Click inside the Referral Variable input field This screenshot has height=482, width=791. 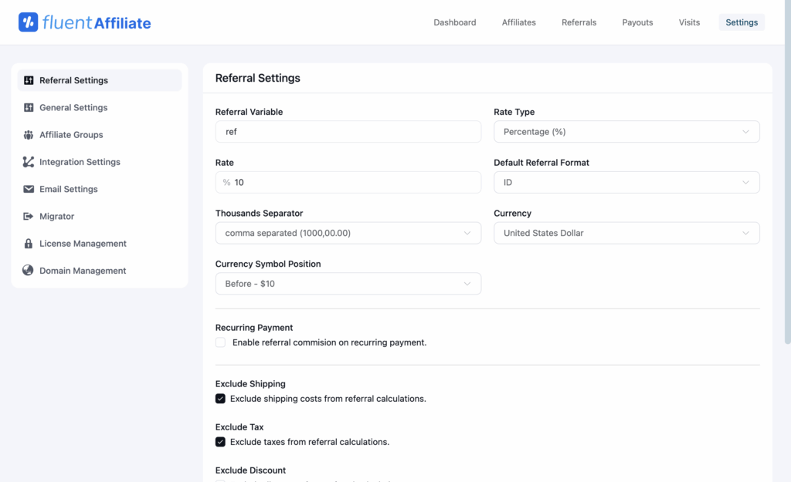[348, 131]
